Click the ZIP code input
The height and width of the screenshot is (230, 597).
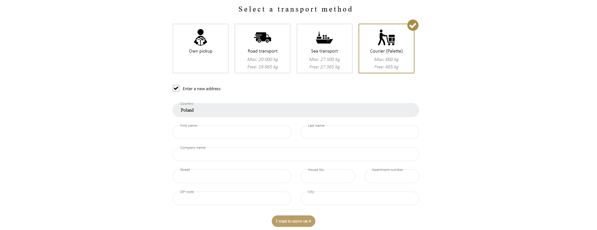[x=232, y=199]
